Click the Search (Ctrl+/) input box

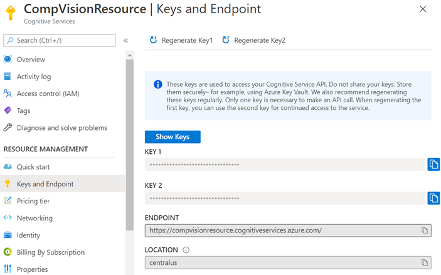tap(60, 40)
